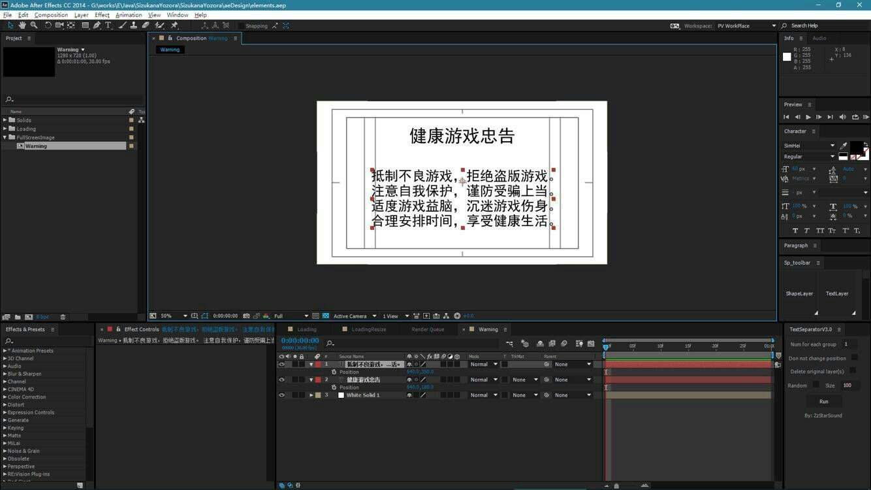The height and width of the screenshot is (490, 871).
Task: Open the Mode dropdown for White Solid 1
Action: pyautogui.click(x=483, y=395)
